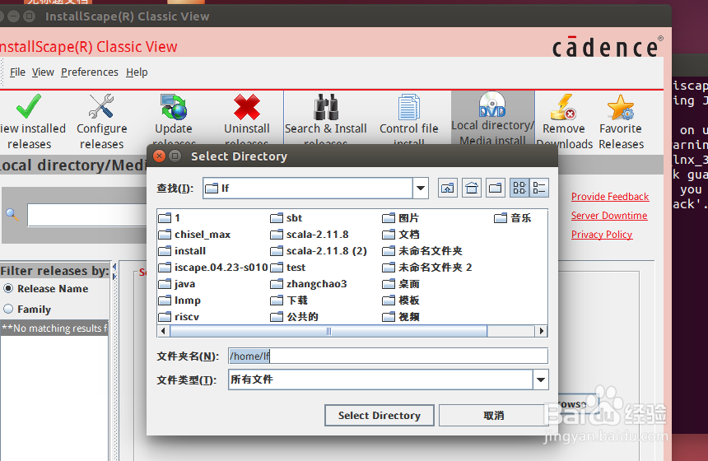
Task: Collapse the filter panel splitter arrow
Action: [x=114, y=267]
